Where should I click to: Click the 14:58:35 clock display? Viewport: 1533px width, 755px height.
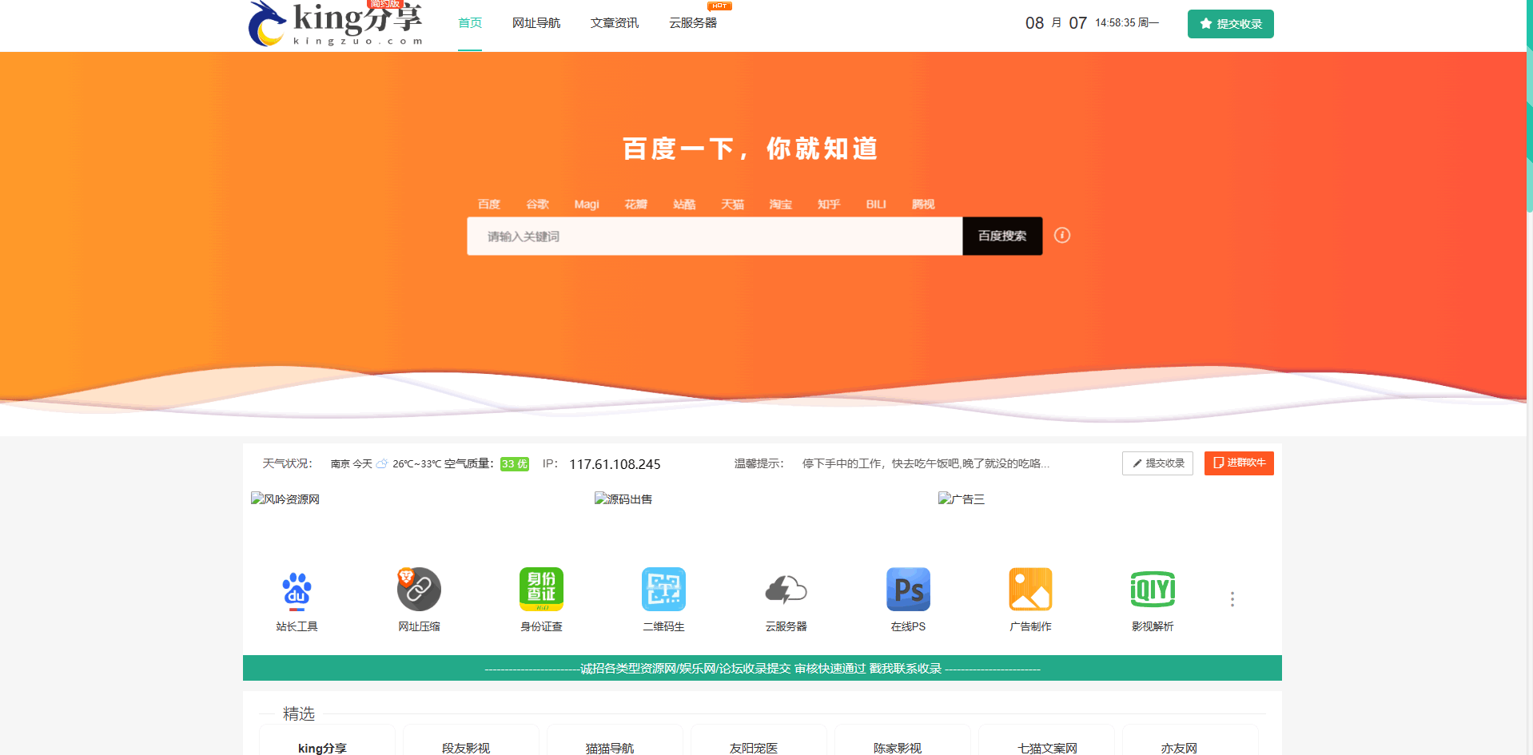point(1115,22)
